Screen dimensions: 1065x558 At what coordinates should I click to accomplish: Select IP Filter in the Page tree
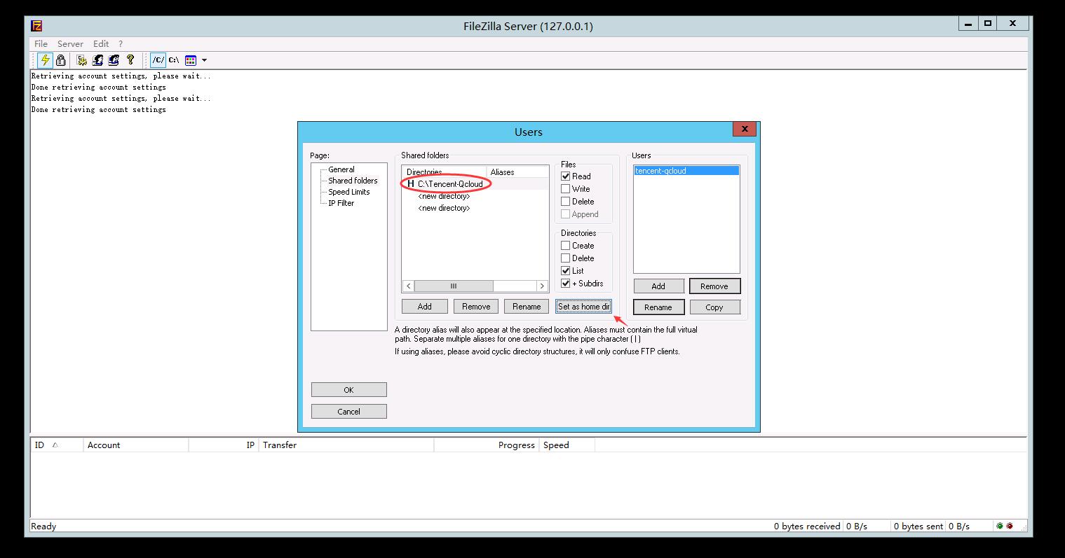(x=341, y=203)
